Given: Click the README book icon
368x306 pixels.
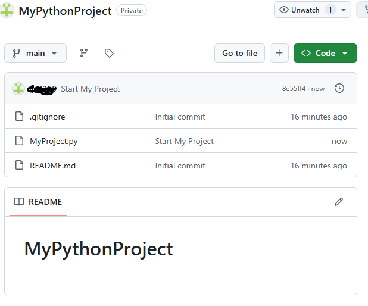Looking at the screenshot, I should point(19,202).
